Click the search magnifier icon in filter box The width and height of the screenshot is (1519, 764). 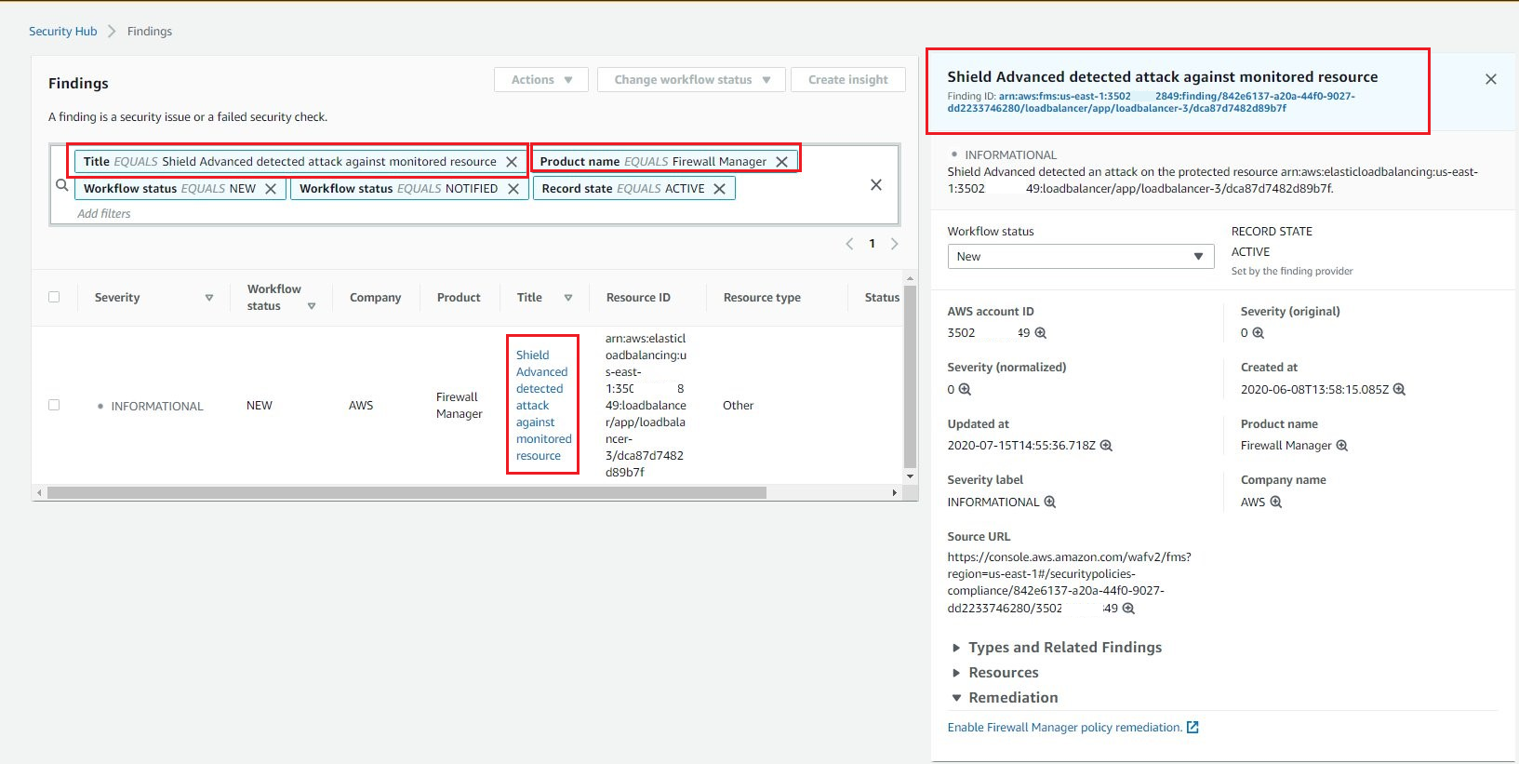point(62,186)
